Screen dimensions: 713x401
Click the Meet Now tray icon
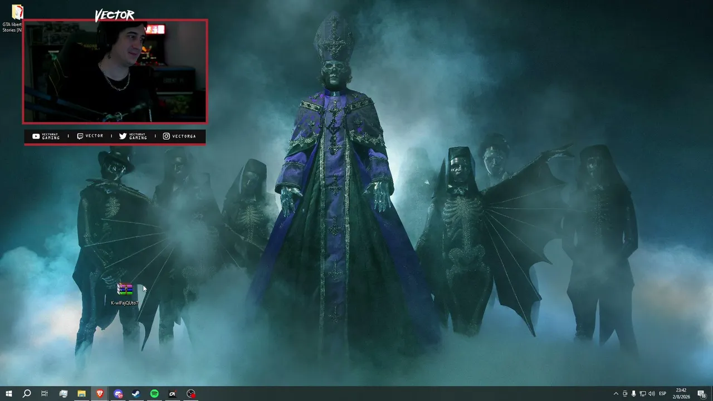tap(625, 394)
